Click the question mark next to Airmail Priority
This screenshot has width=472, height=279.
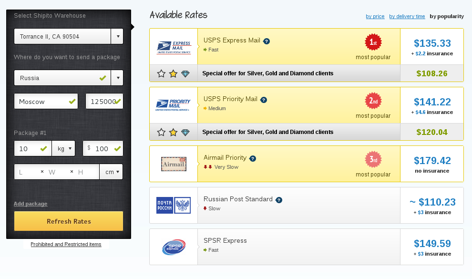253,158
